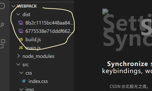
Task: Open the Extensions view in the activity bar
Action: pos(3,44)
